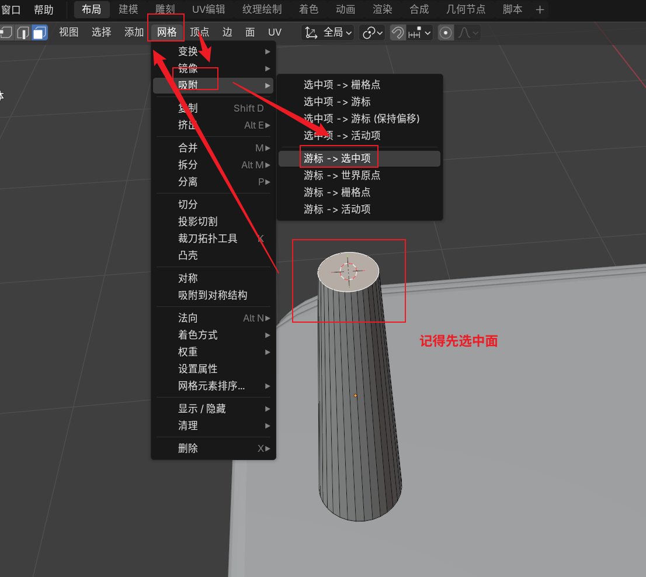Toggle the snapping magnet icon
This screenshot has height=577, width=646.
pos(398,33)
